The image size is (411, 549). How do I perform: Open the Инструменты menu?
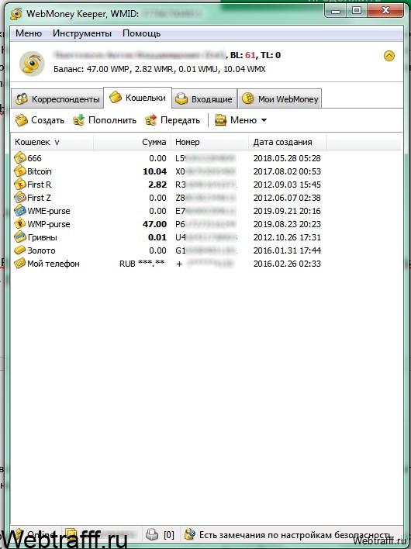[x=82, y=33]
